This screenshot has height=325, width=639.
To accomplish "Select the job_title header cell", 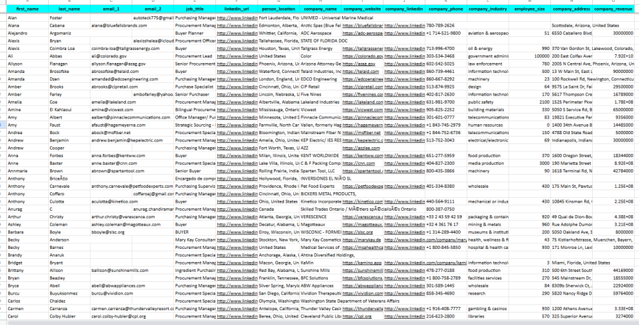I will pyautogui.click(x=195, y=9).
